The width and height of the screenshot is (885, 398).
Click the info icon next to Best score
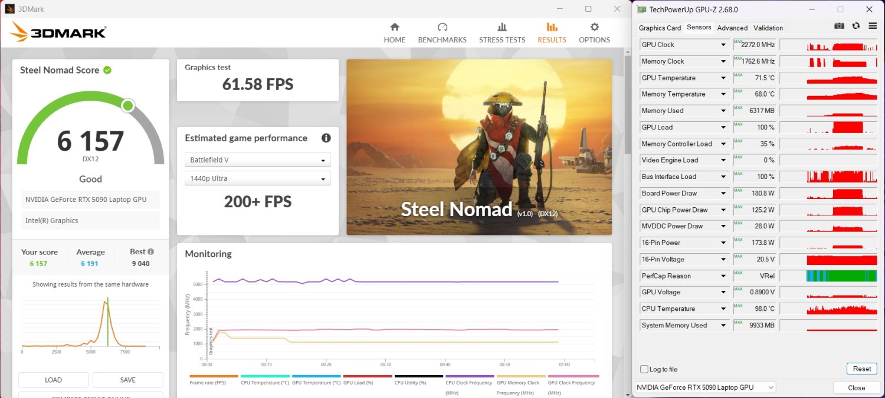150,251
